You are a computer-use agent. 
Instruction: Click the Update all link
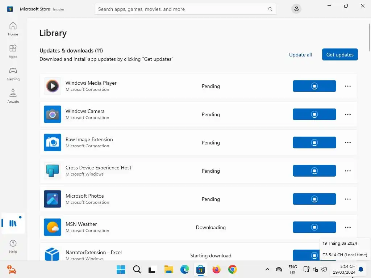pyautogui.click(x=300, y=55)
